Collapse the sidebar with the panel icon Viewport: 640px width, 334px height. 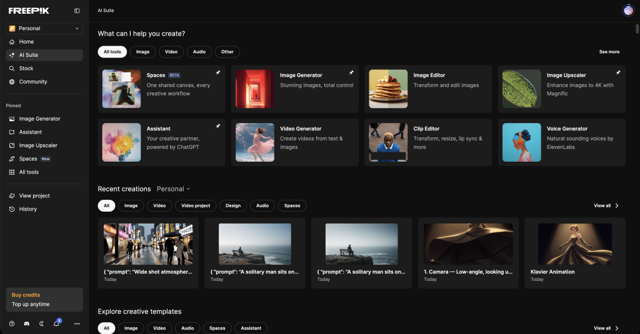(x=77, y=11)
